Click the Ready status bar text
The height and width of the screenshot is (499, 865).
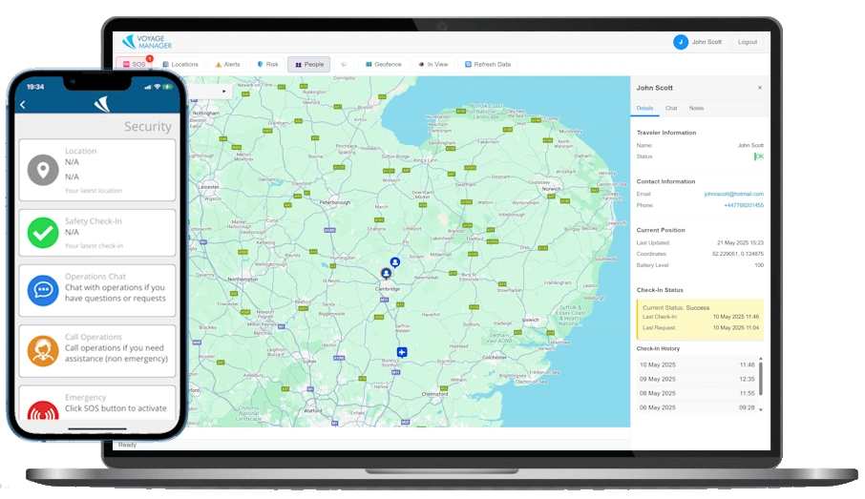tap(127, 445)
